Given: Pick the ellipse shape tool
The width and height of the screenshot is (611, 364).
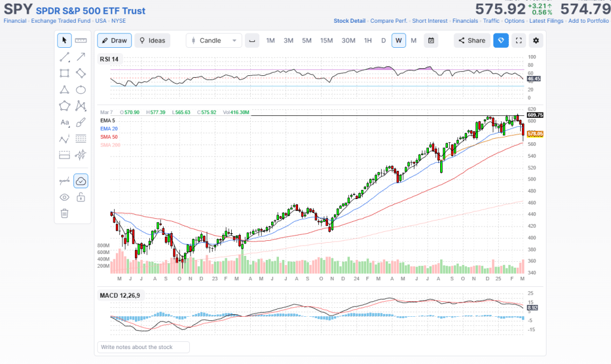Looking at the screenshot, I should click(81, 90).
